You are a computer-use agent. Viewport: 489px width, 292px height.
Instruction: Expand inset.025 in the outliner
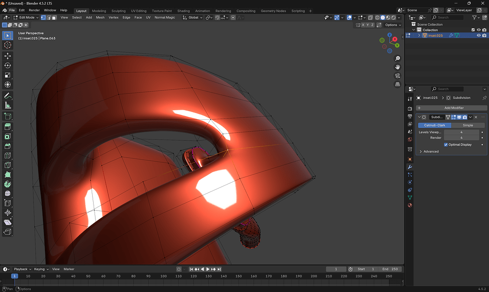[x=419, y=35]
